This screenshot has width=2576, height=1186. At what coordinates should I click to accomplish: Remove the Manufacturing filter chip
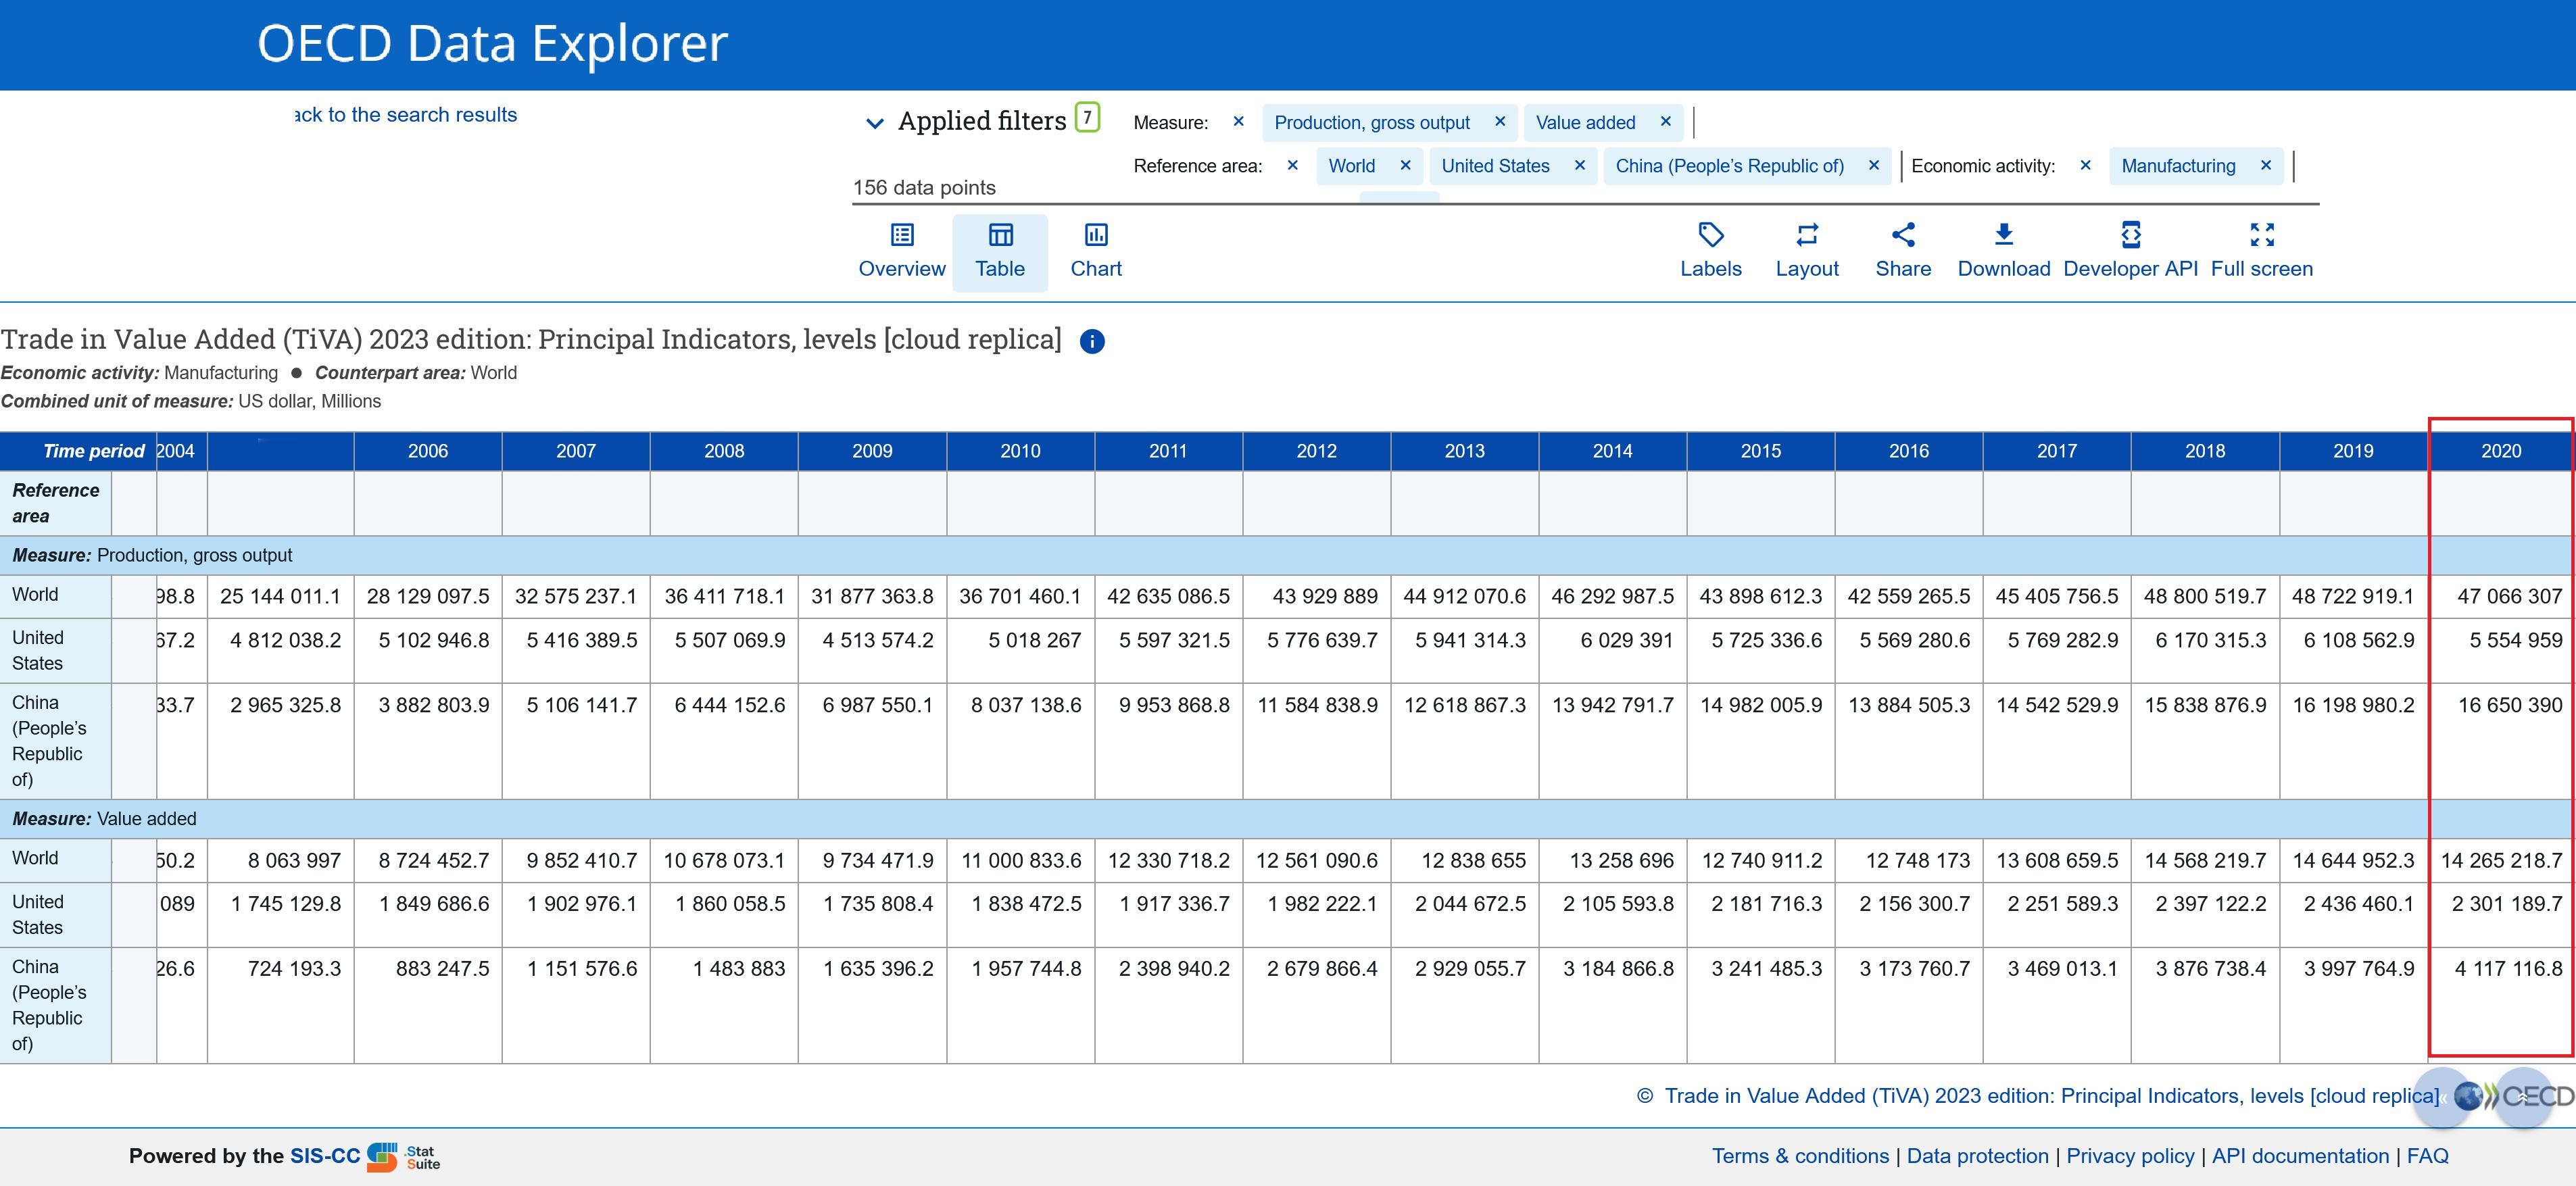[2265, 165]
